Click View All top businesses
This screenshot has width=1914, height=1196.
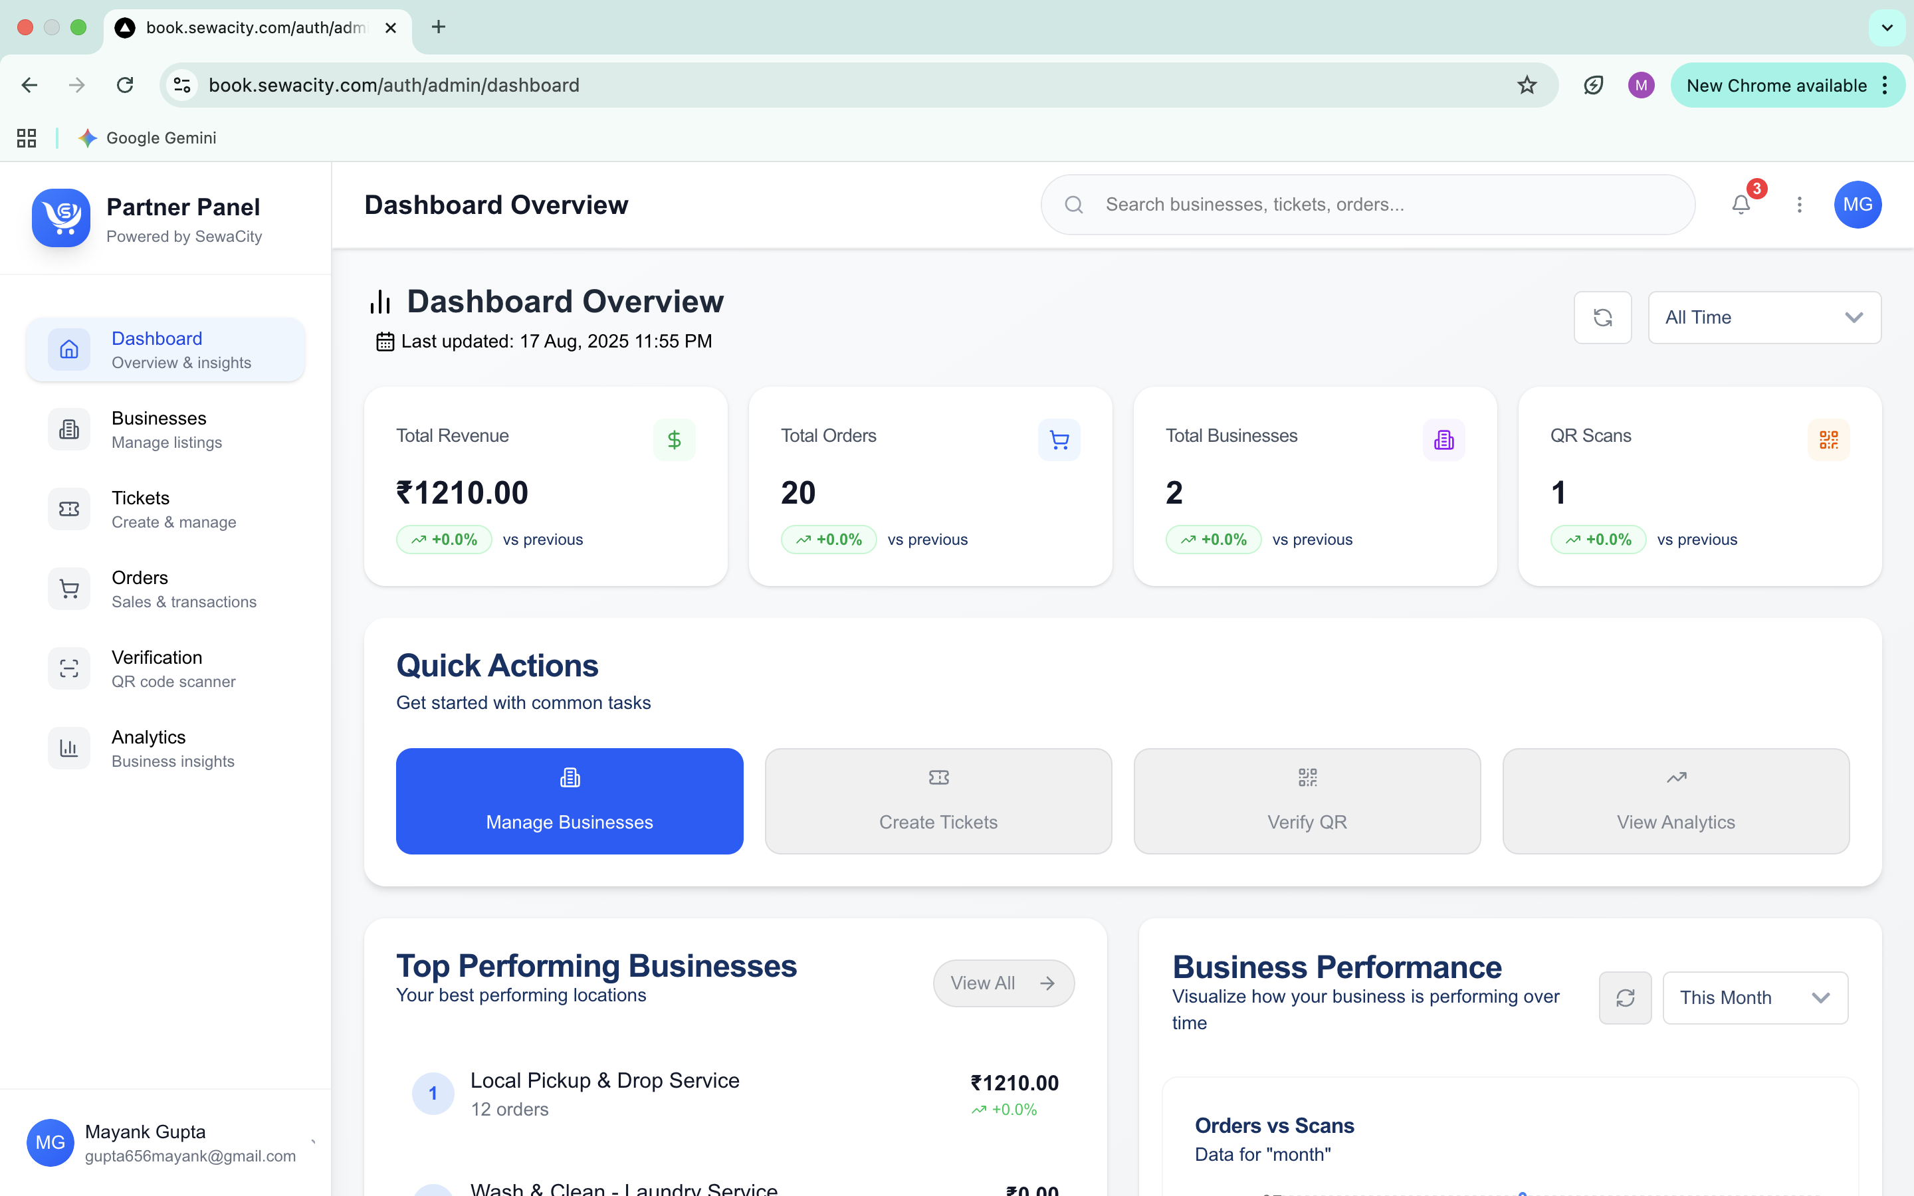click(1003, 983)
